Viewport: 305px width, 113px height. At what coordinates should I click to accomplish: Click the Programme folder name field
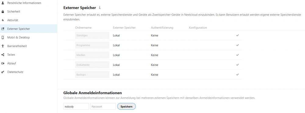(x=92, y=45)
